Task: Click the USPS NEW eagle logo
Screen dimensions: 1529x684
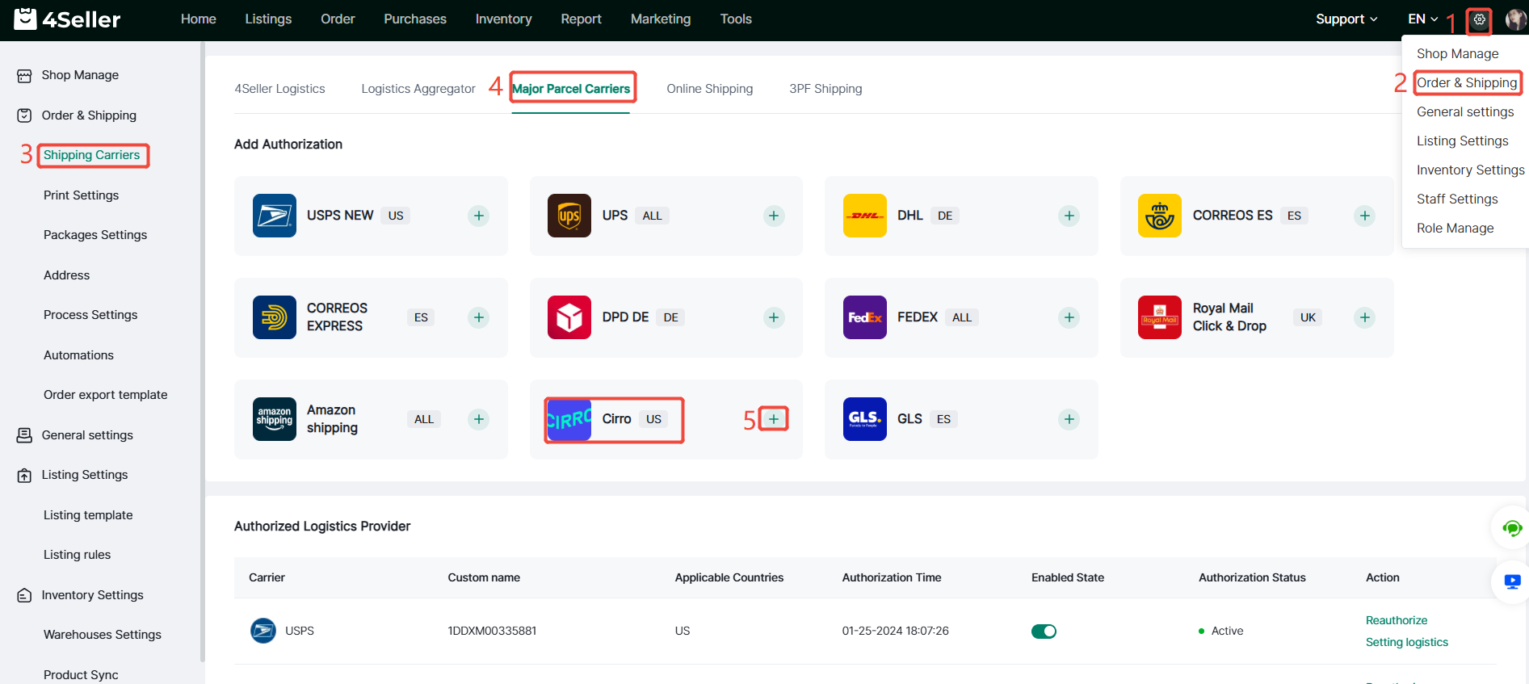Action: click(x=275, y=216)
